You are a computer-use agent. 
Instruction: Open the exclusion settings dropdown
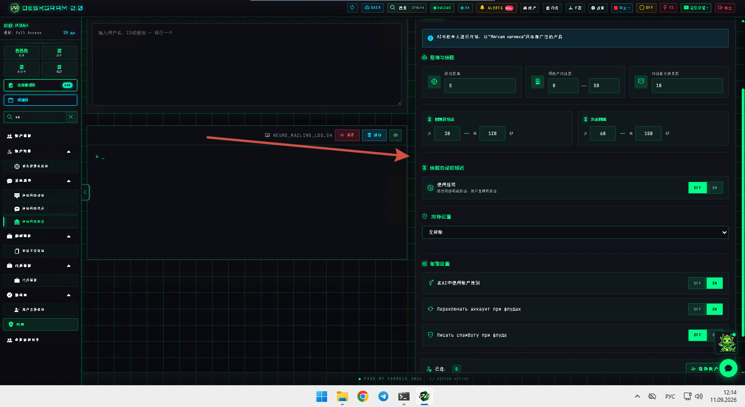click(575, 232)
